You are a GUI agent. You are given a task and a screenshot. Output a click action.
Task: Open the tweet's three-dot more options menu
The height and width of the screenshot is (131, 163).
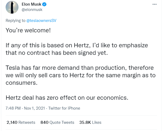point(154,4)
